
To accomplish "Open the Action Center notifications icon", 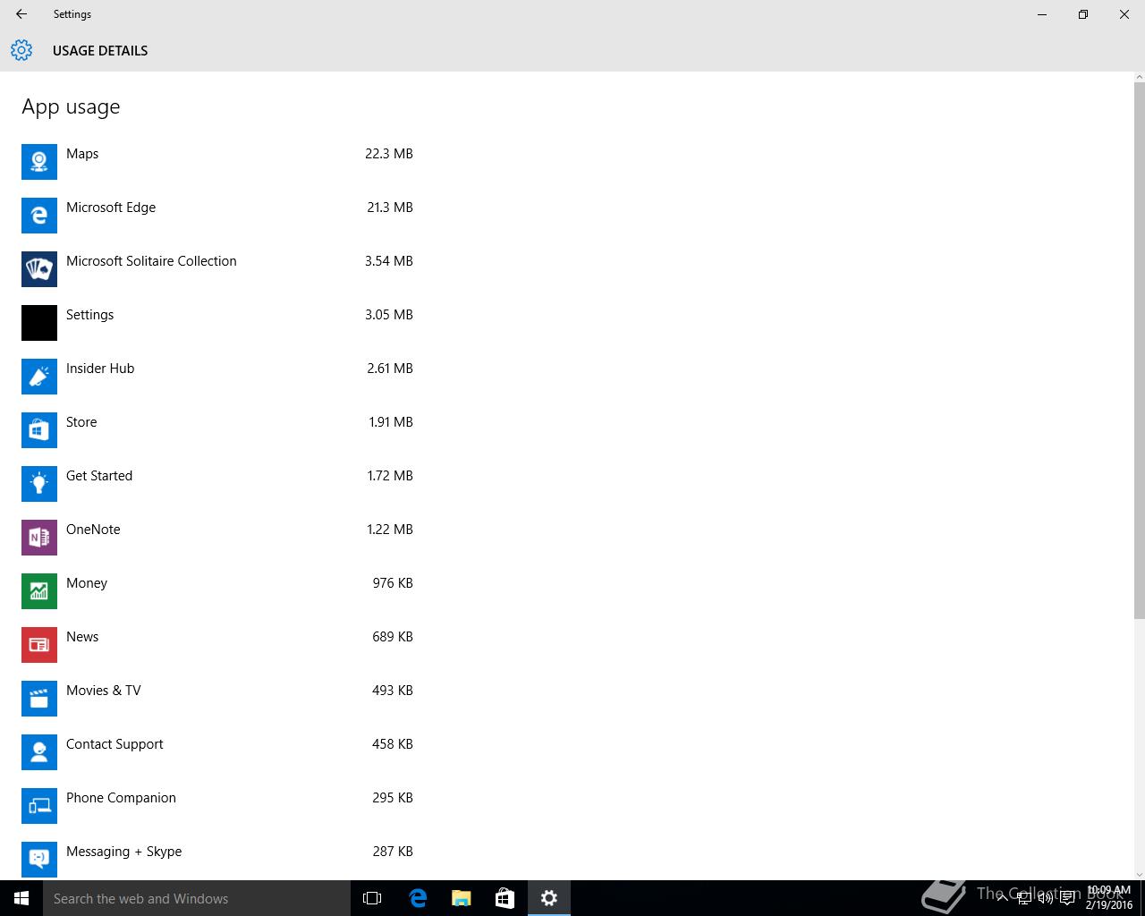I will (x=1067, y=898).
